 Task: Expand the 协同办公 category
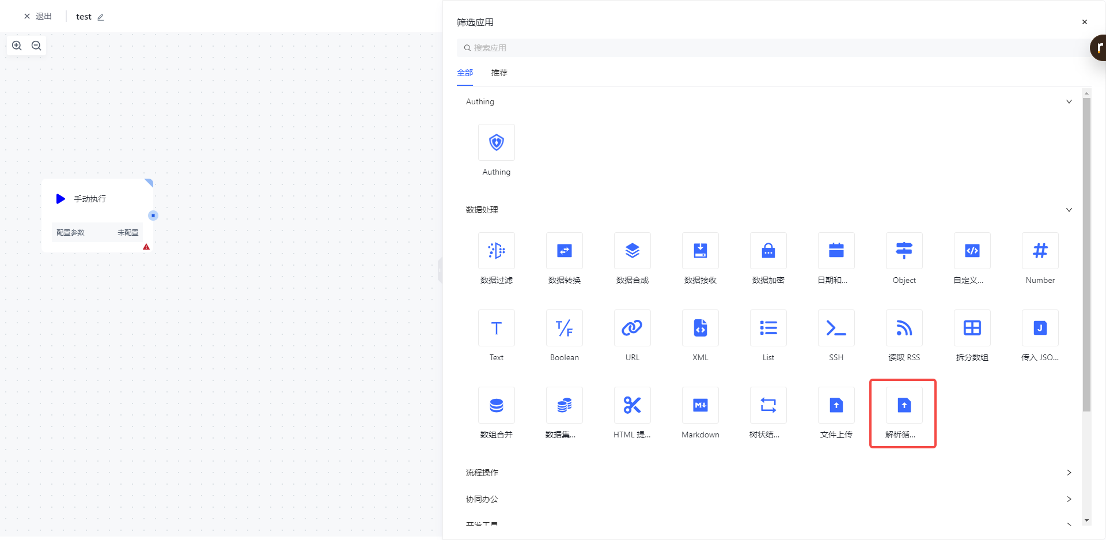(x=1069, y=499)
